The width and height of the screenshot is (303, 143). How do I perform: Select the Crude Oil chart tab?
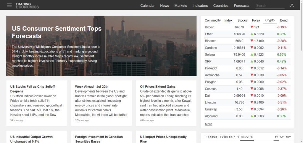click(247, 137)
